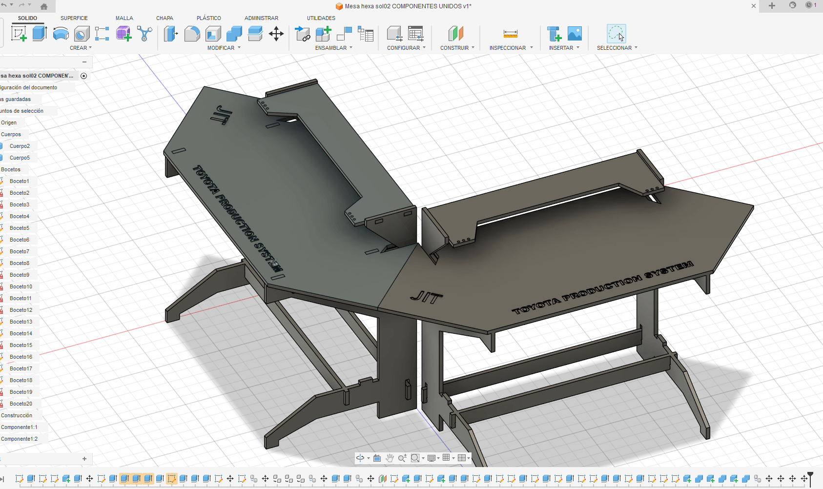Select the Construcción folder in the browser

coord(17,415)
